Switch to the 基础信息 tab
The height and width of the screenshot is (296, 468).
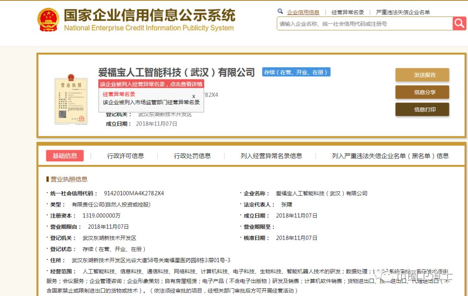coord(65,155)
